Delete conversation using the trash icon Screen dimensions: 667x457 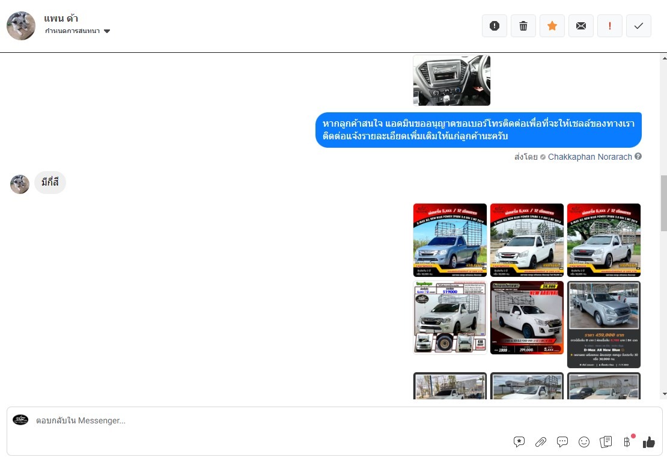coord(523,26)
